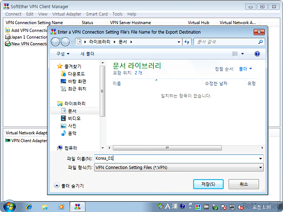Click navigation pane vertical scrollbar thumb
The width and height of the screenshot is (283, 212).
click(x=102, y=91)
